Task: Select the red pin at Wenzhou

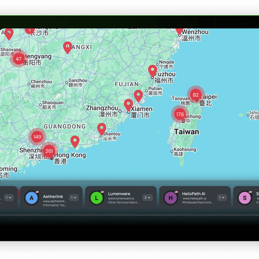Action: (x=179, y=32)
